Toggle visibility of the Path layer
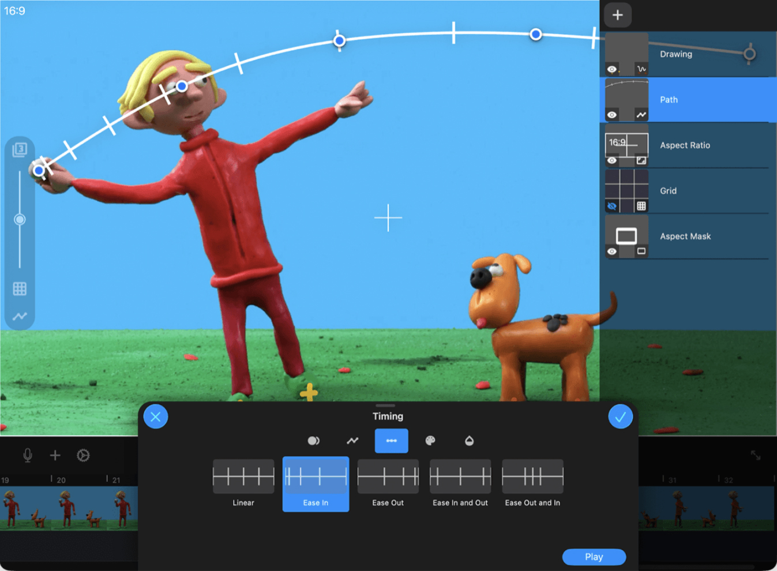777x571 pixels. tap(612, 115)
